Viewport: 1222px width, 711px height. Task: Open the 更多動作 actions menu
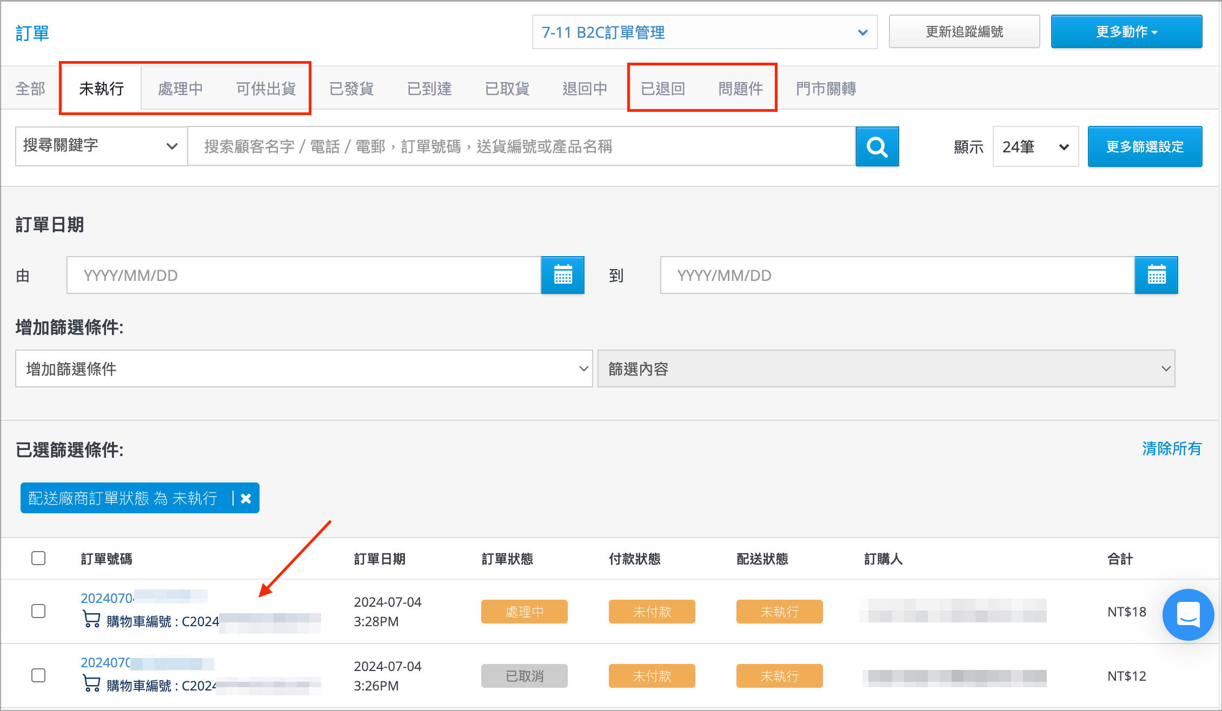[1126, 32]
